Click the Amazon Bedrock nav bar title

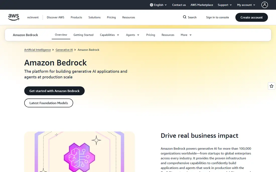pos(25,35)
